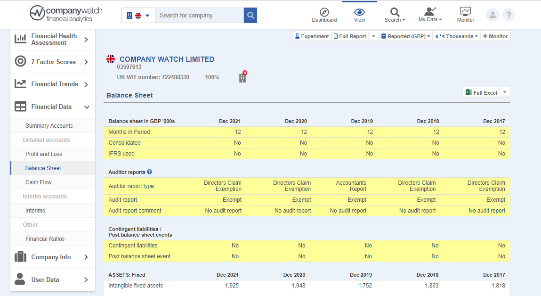Click the Financial Data table icon

tap(20, 107)
